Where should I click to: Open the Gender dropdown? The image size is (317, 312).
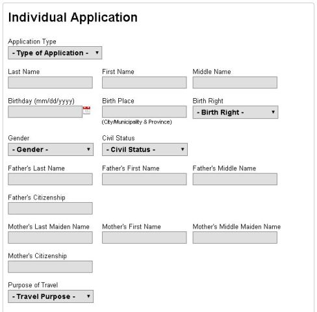coord(51,149)
